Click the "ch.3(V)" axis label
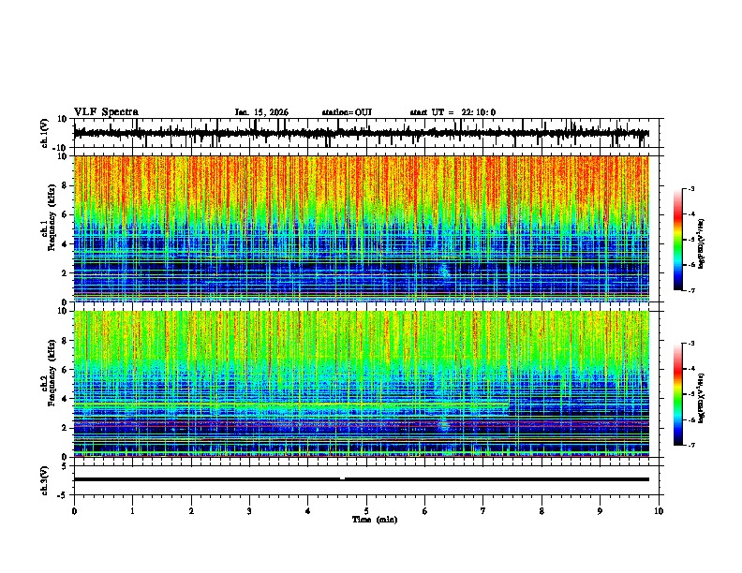This screenshot has width=742, height=573. coord(45,480)
